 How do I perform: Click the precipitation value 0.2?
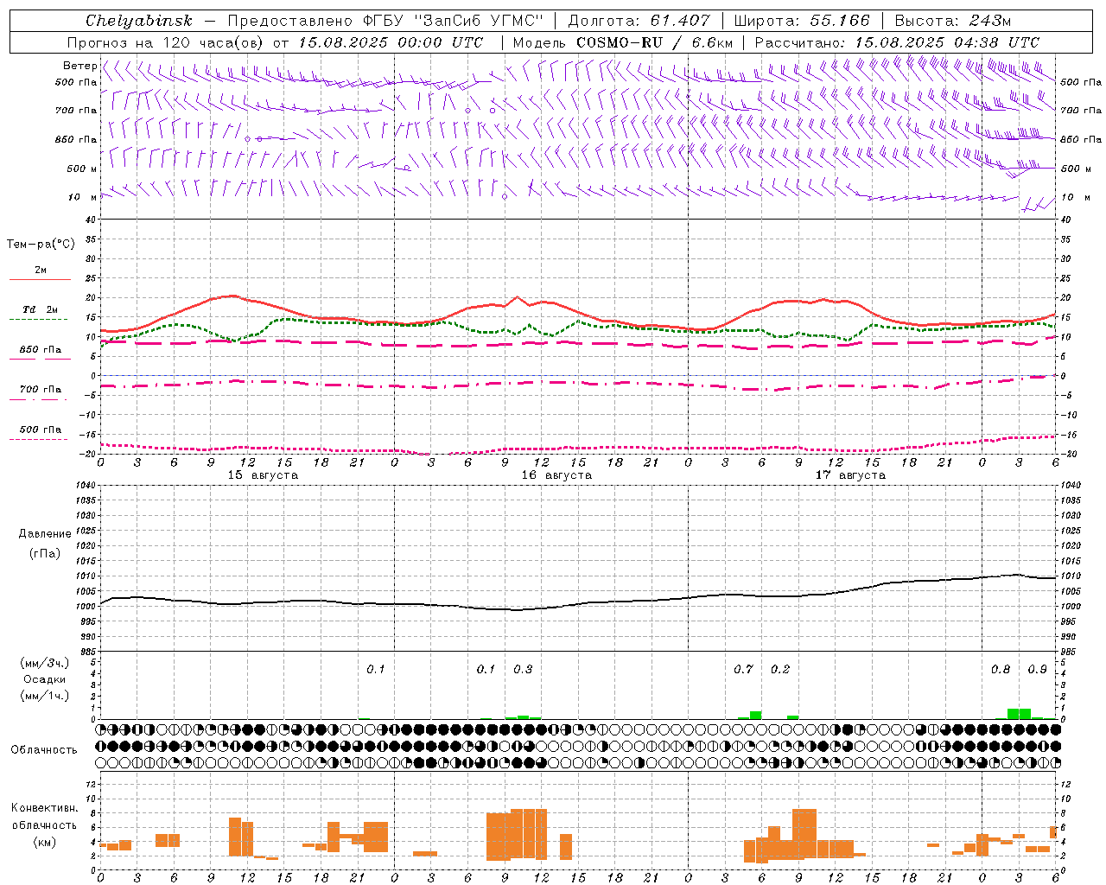[x=780, y=670]
